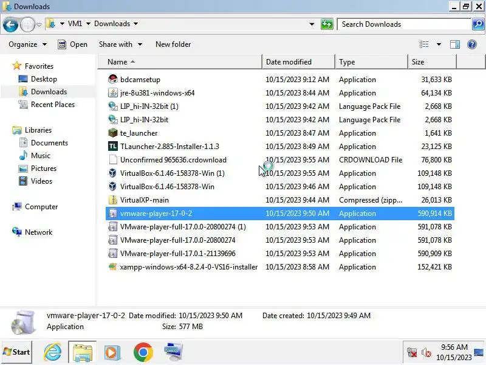Sort by Date modified column header
Image resolution: width=486 pixels, height=365 pixels.
pyautogui.click(x=298, y=62)
